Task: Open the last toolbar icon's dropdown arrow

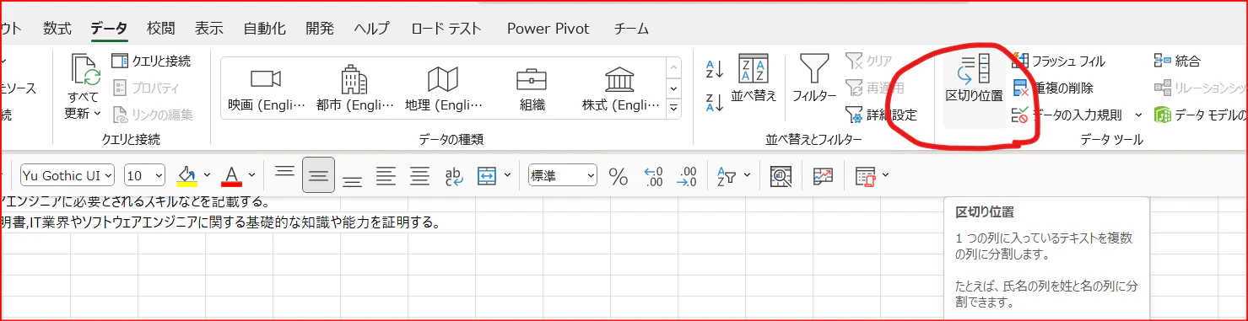Action: click(x=885, y=175)
